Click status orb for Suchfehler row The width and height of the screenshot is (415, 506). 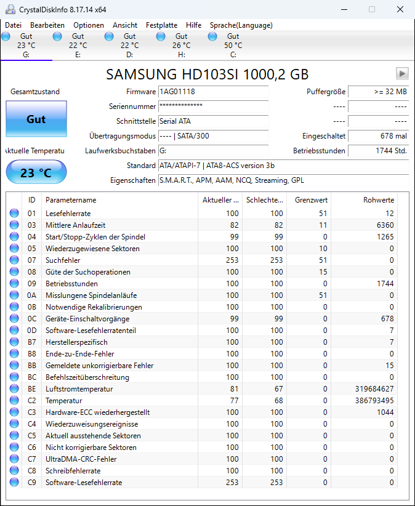(14, 260)
